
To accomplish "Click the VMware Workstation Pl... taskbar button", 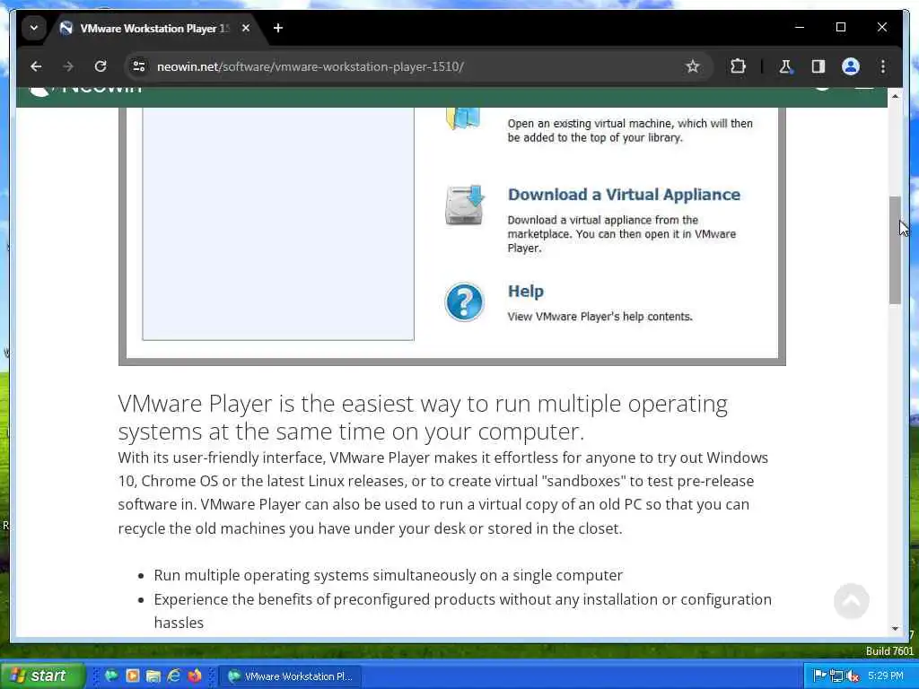I will pos(290,676).
